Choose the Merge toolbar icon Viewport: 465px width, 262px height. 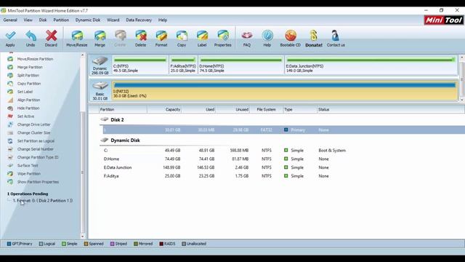(100, 36)
